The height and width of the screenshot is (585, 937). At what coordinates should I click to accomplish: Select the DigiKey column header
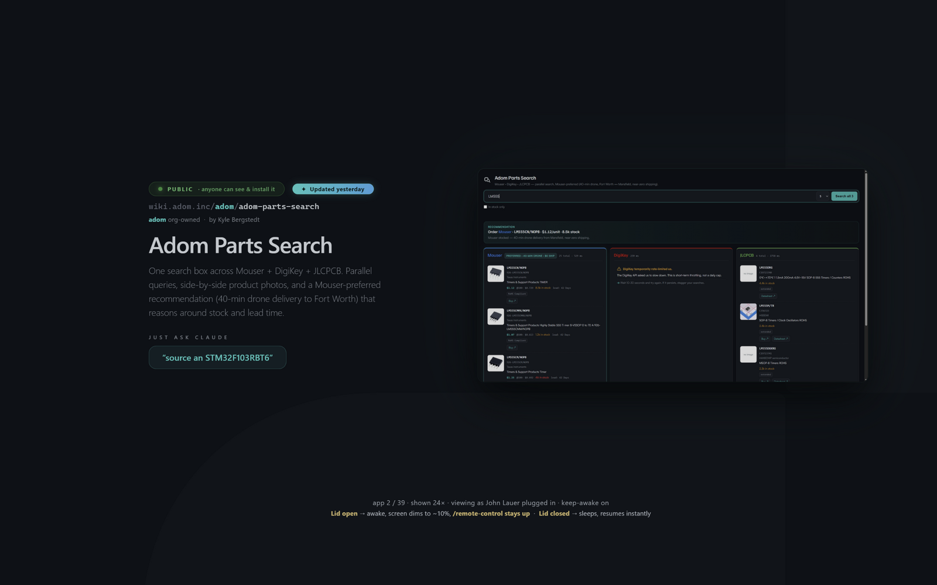621,256
